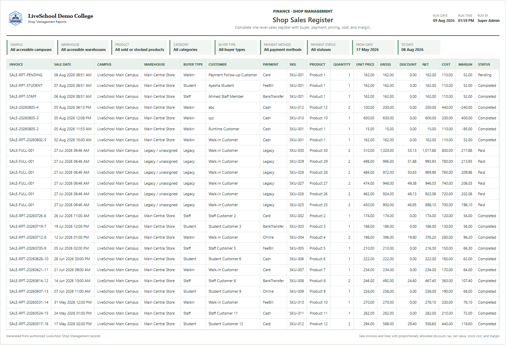Click the Category filter 'All categories'
This screenshot has height=345, width=506.
pyautogui.click(x=191, y=47)
